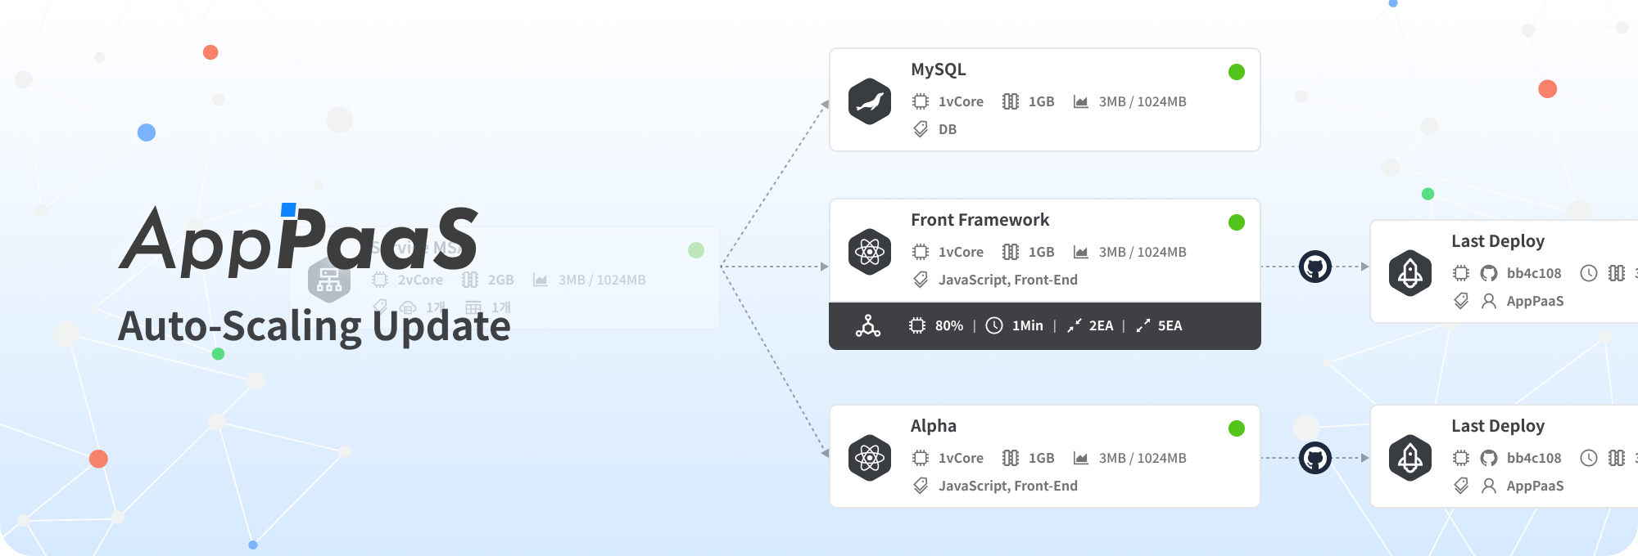Click the Alpha 1GB memory text
This screenshot has height=556, width=1638.
pyautogui.click(x=1042, y=458)
